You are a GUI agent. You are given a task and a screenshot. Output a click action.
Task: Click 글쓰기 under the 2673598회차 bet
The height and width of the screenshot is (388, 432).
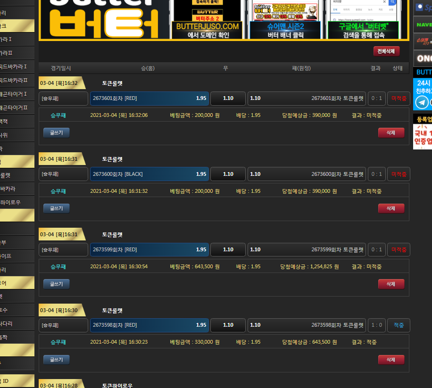56,360
